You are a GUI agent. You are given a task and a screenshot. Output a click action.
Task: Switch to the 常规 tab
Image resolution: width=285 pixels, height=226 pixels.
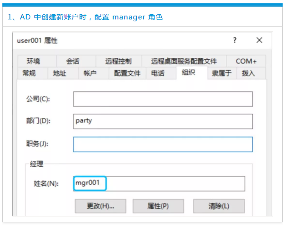(29, 73)
